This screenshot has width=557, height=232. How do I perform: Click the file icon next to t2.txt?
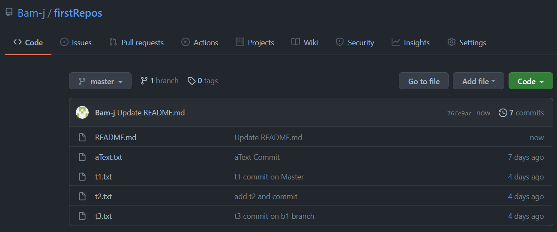tap(82, 197)
